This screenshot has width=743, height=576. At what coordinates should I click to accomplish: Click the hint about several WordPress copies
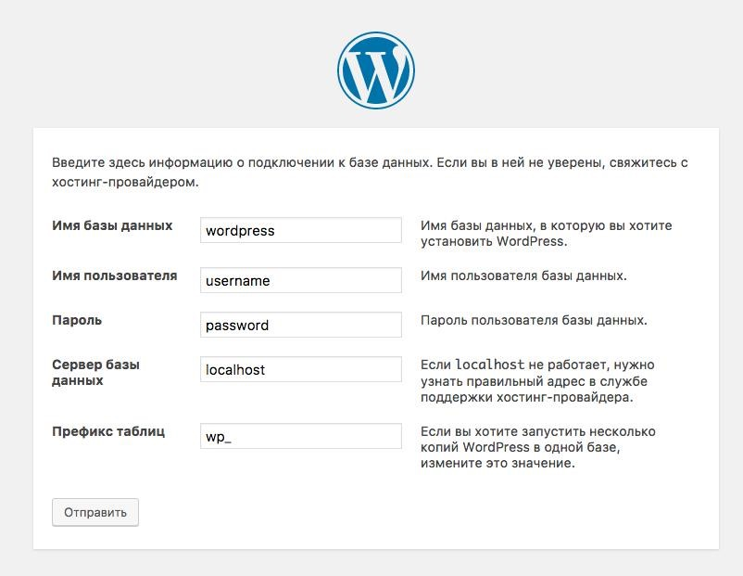[x=538, y=447]
